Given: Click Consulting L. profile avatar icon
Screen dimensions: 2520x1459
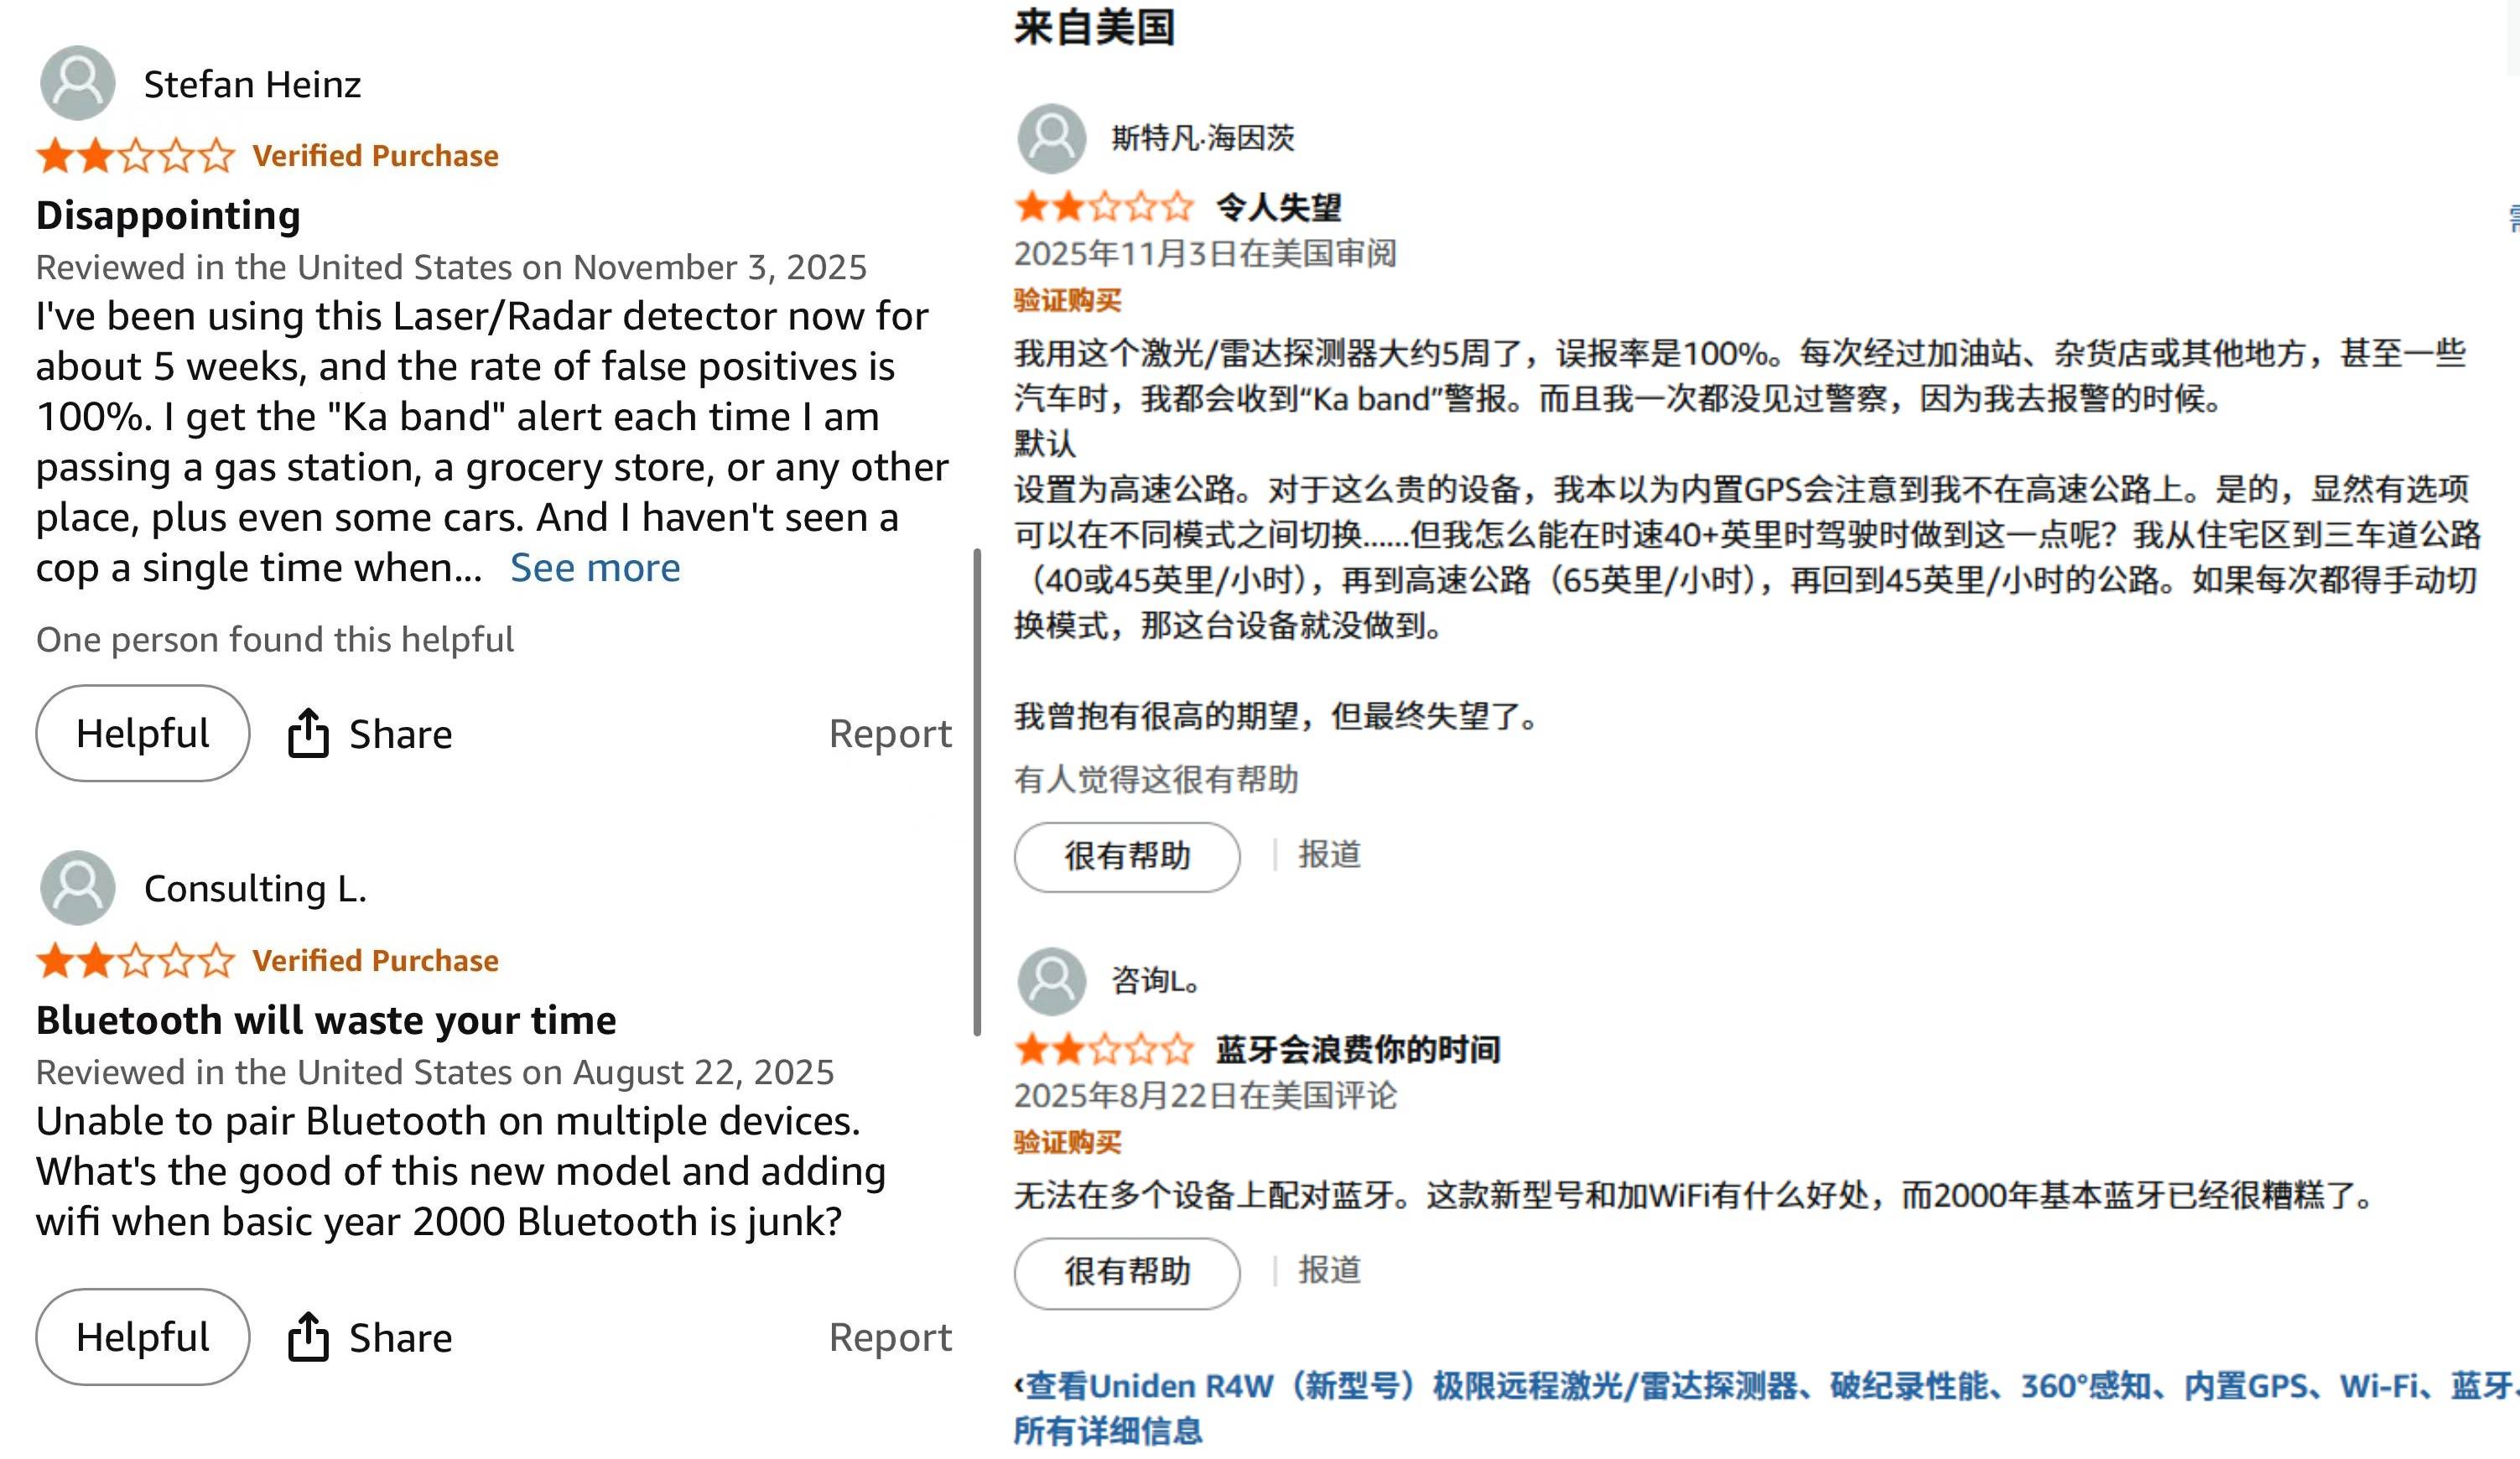Looking at the screenshot, I should tap(77, 888).
